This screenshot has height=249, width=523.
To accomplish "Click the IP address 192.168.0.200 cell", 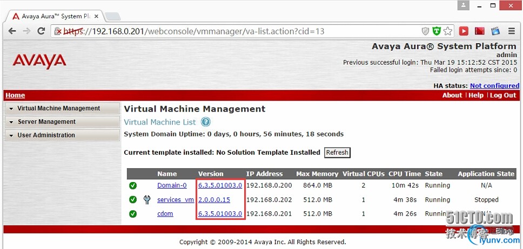I will [x=269, y=185].
